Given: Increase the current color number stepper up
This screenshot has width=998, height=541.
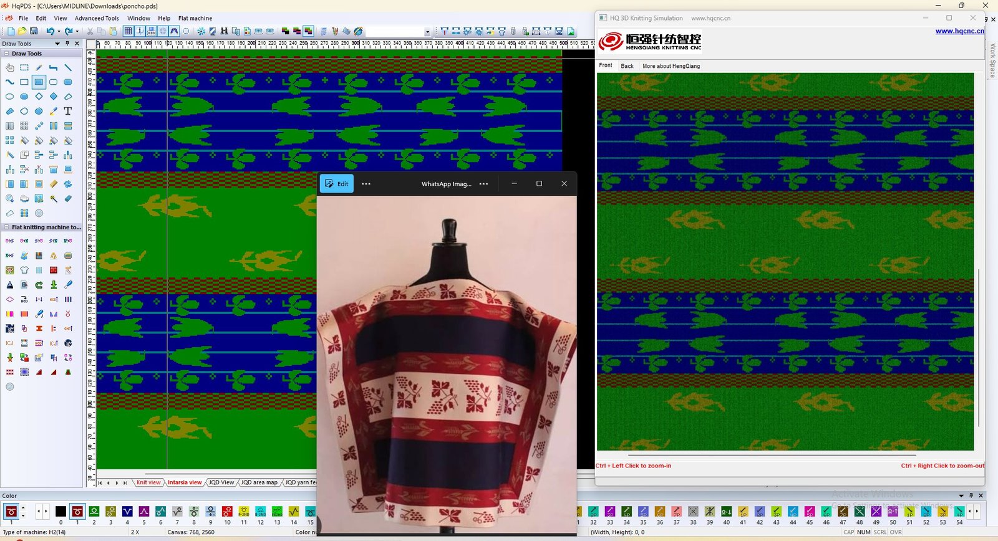Looking at the screenshot, I should pos(23,509).
